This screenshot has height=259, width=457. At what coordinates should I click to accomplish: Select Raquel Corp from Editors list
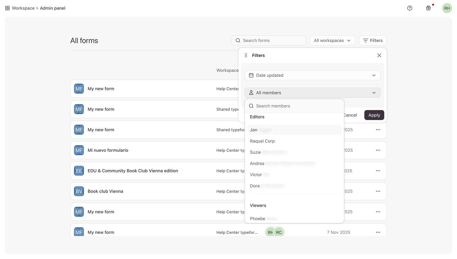pos(262,141)
